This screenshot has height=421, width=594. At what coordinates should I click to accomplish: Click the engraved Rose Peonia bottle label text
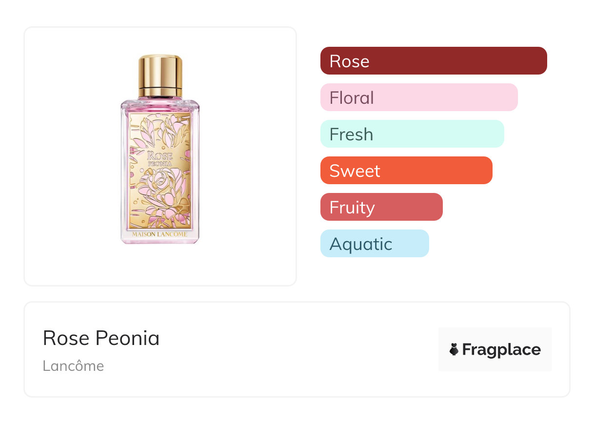click(160, 158)
